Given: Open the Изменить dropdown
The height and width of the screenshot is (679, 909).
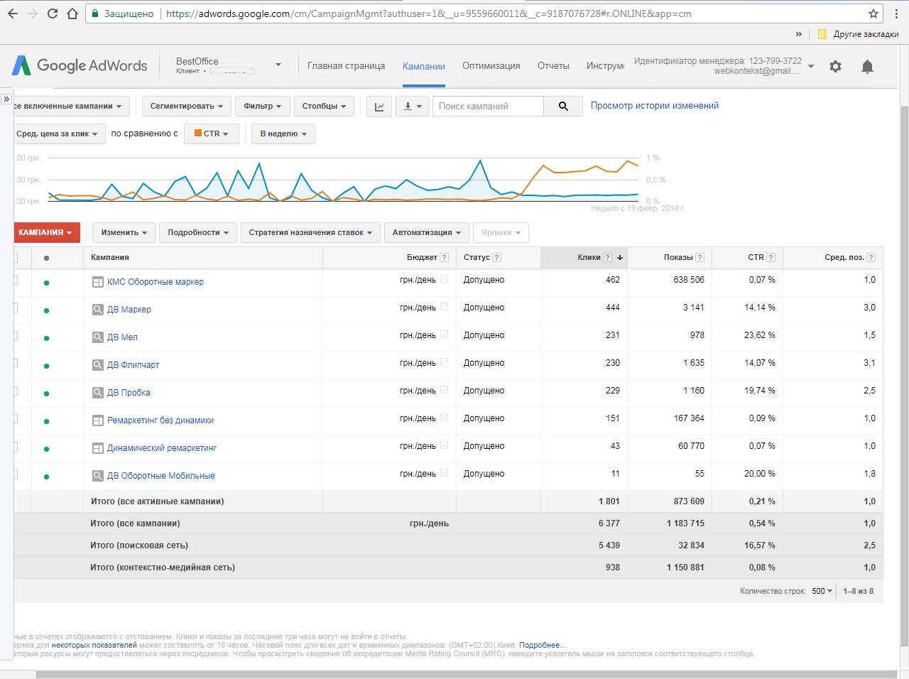Looking at the screenshot, I should tap(124, 232).
